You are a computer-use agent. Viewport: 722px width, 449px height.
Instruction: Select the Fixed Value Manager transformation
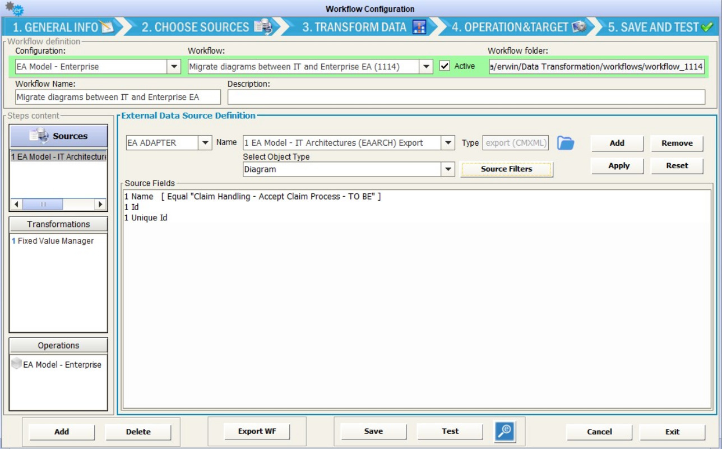click(x=53, y=241)
